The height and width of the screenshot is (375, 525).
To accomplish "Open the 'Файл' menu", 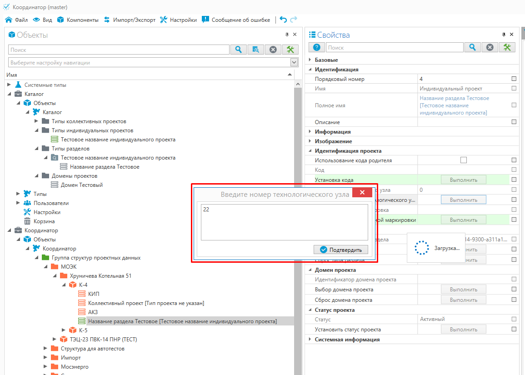I will 16,20.
